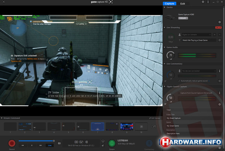Edit the Description field
Viewport: 225px width, 151px height.
194,133
